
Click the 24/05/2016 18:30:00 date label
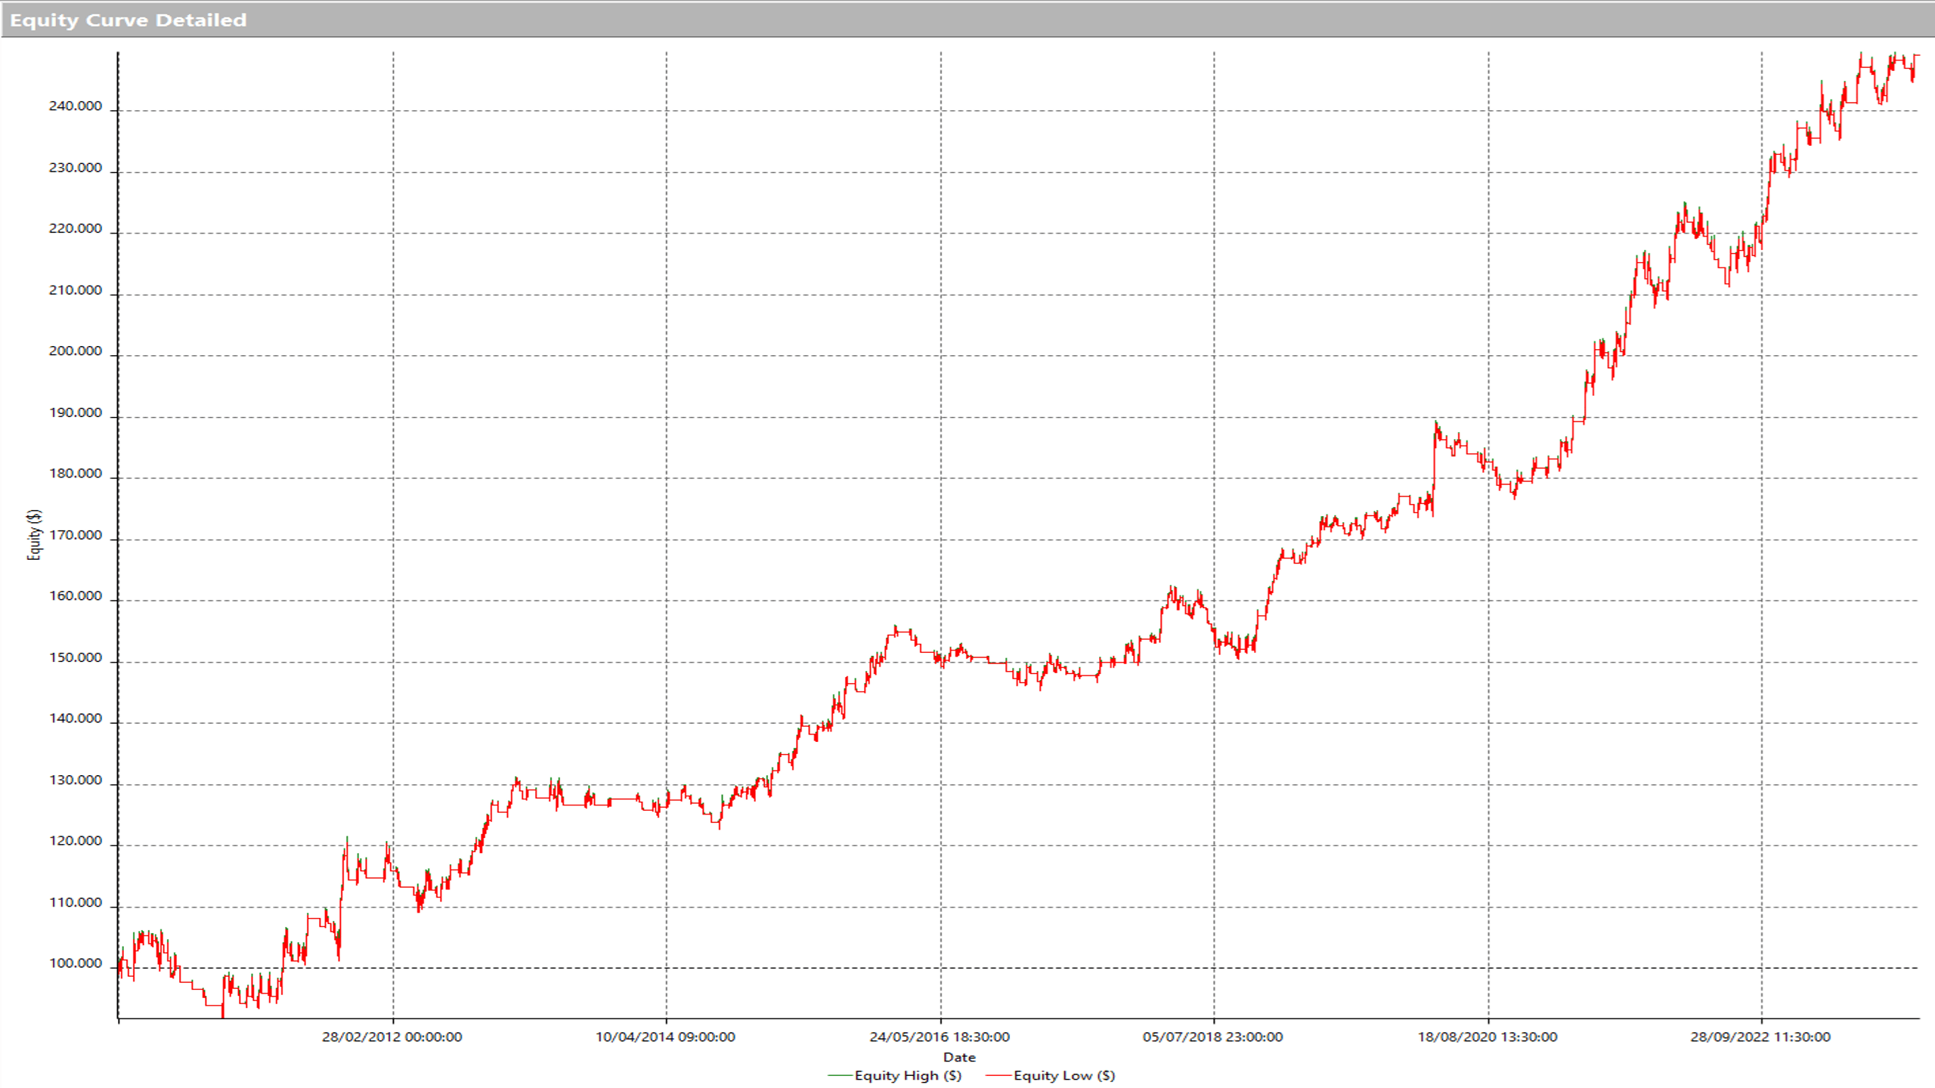click(x=940, y=1037)
